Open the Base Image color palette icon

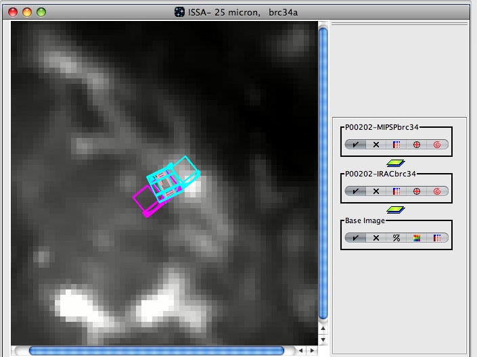(x=417, y=238)
